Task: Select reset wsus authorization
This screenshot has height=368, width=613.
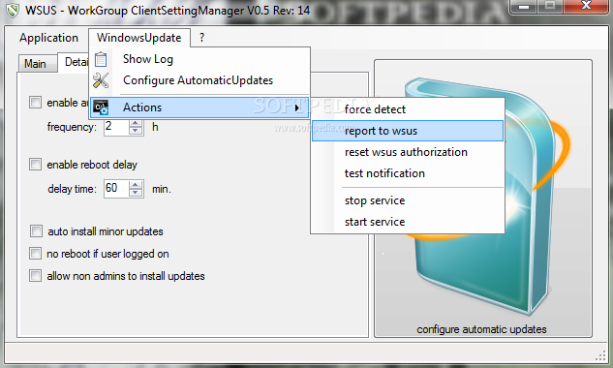Action: tap(408, 152)
